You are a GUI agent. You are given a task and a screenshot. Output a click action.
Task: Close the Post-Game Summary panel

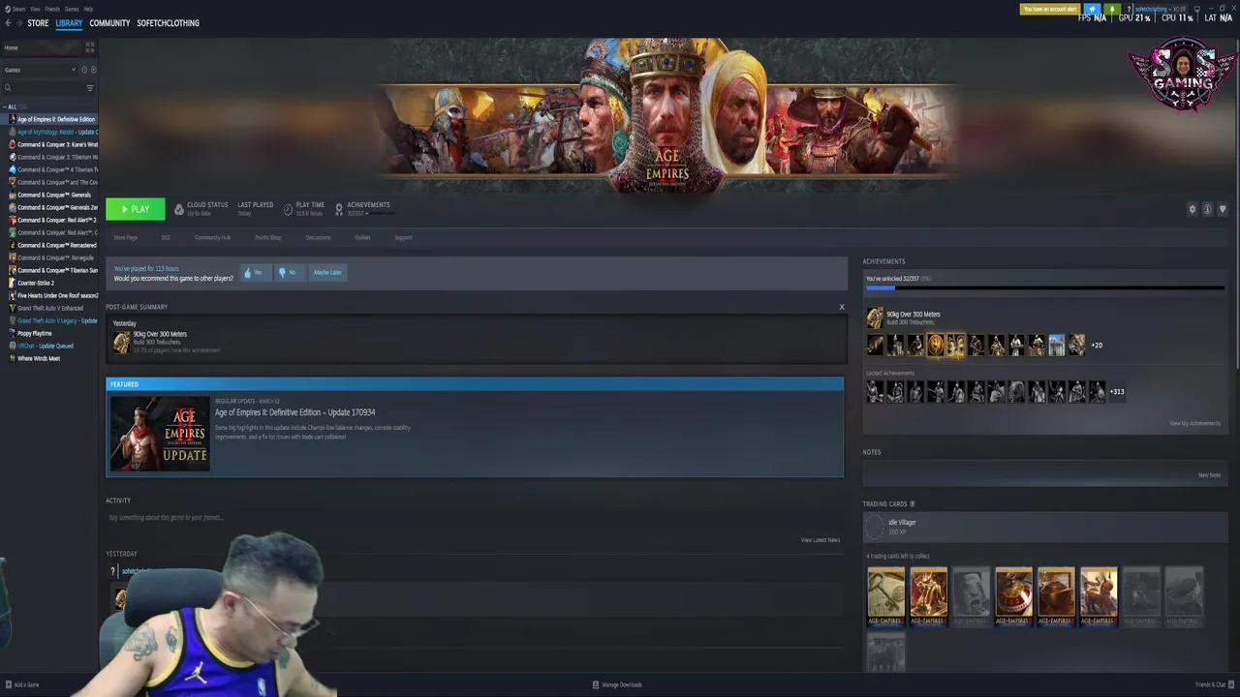(841, 307)
